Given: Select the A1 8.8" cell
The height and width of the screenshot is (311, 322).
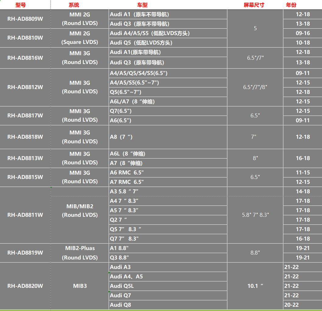Looking at the screenshot, I should point(168,248).
